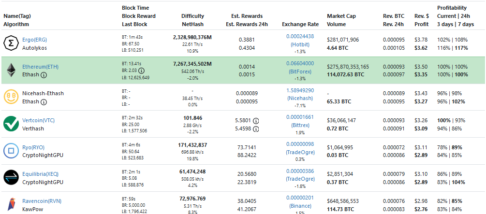Click info icon next to Ethereum's Ethash
Image resolution: width=486 pixels, height=214 pixels.
(x=44, y=75)
